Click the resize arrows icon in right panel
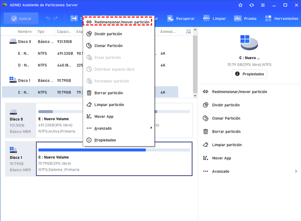301x221 pixels. tap(206, 92)
